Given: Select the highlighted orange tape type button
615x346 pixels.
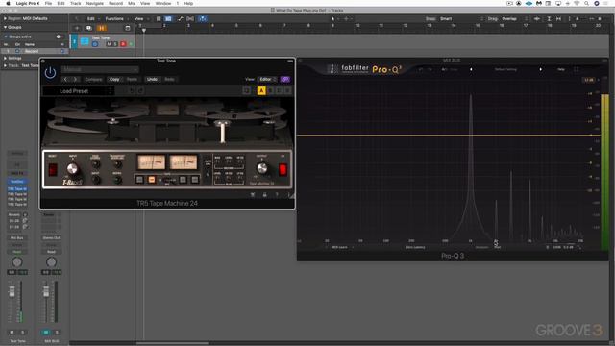Looking at the screenshot, I should pos(152,180).
